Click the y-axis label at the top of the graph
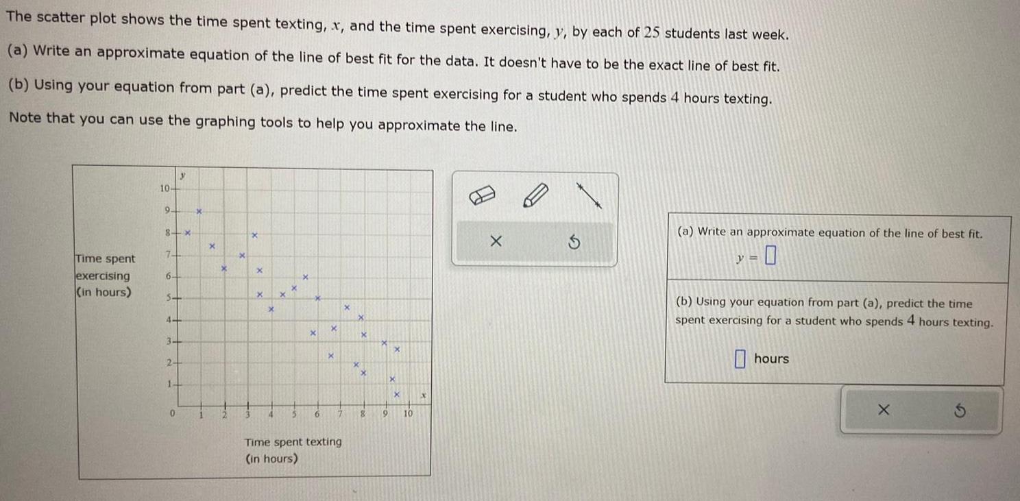 pos(182,176)
